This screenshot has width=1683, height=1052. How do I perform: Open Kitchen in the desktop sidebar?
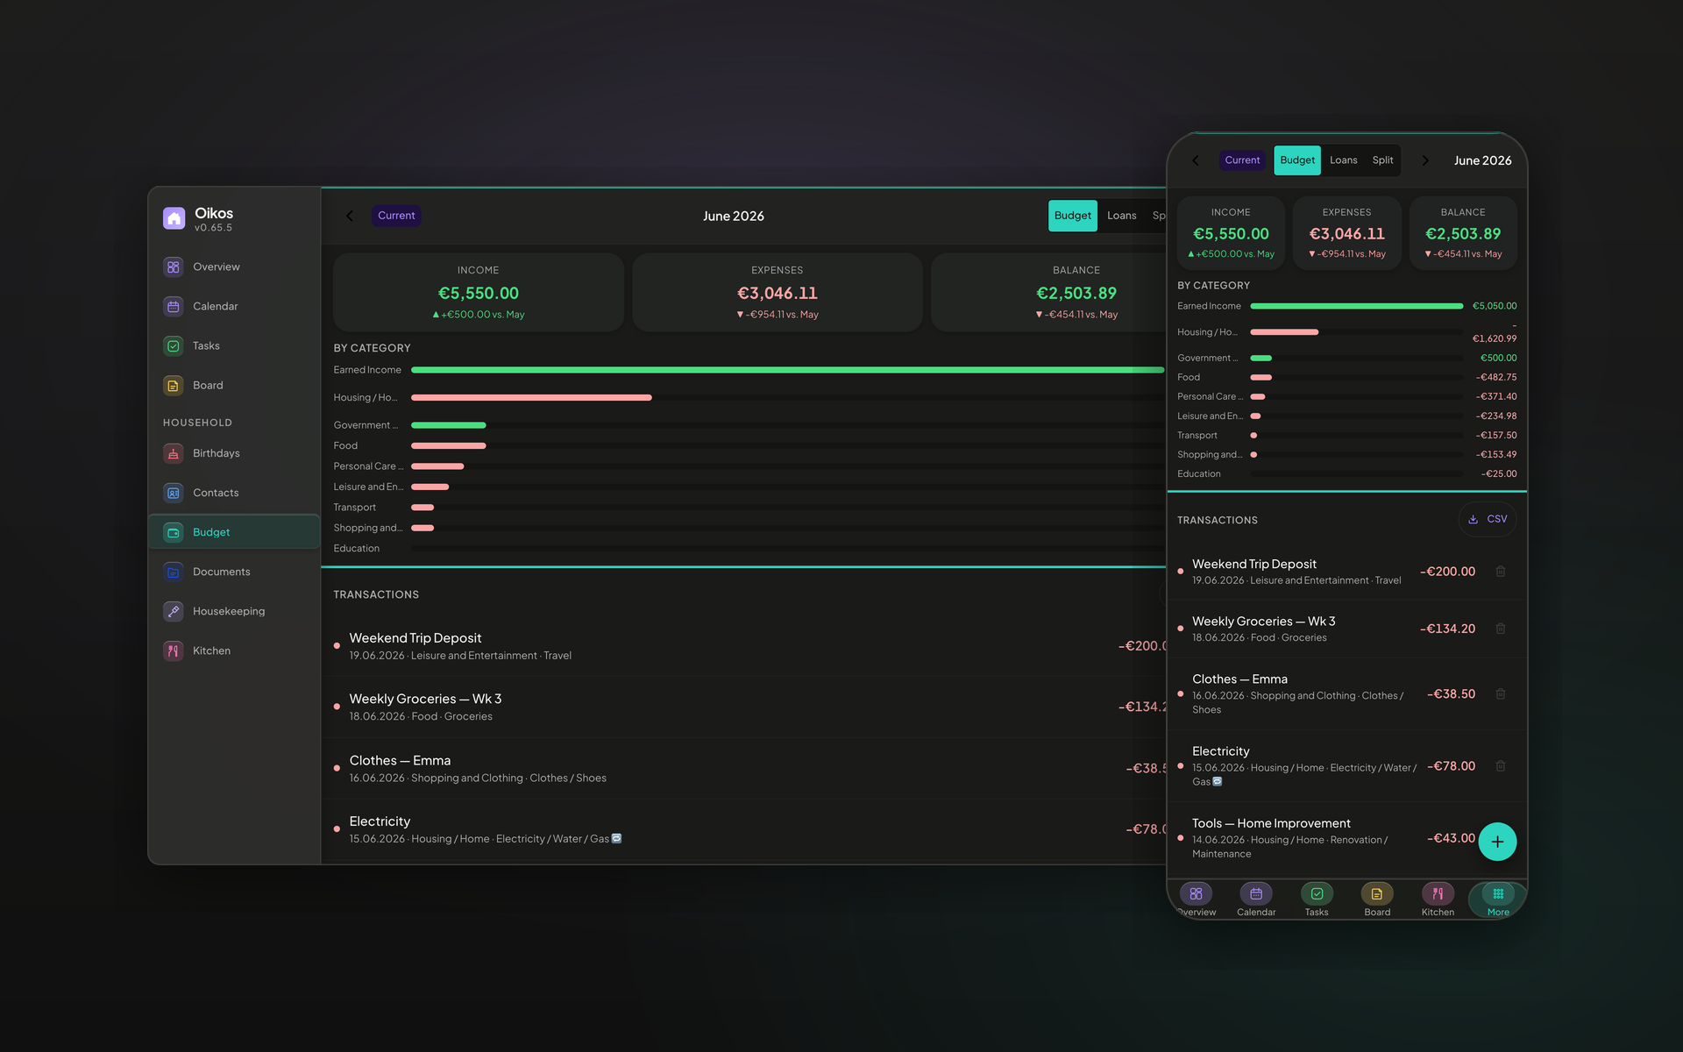point(233,650)
